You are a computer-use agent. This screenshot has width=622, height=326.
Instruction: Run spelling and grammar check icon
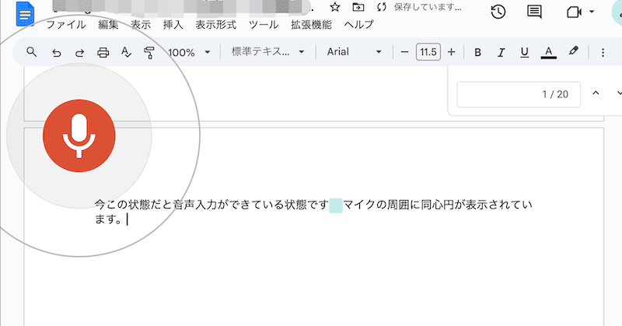coord(126,52)
